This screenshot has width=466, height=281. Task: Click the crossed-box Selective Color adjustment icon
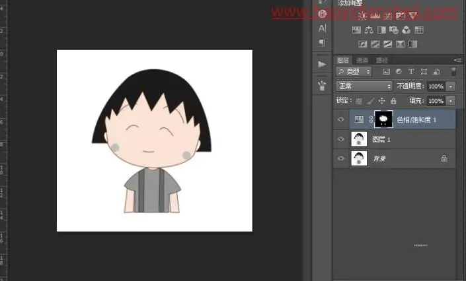pos(401,44)
